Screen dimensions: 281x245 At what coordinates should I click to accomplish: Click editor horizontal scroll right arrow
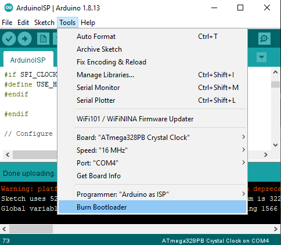pos(266,155)
